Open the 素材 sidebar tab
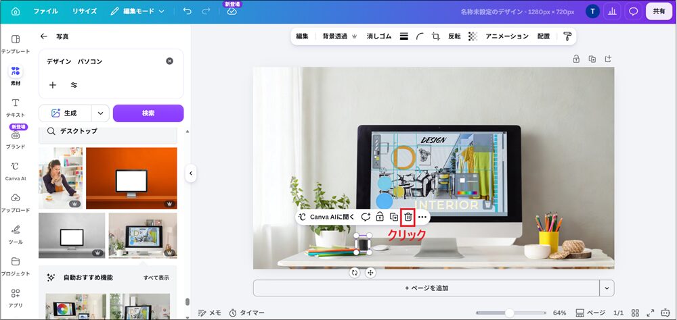 point(16,76)
